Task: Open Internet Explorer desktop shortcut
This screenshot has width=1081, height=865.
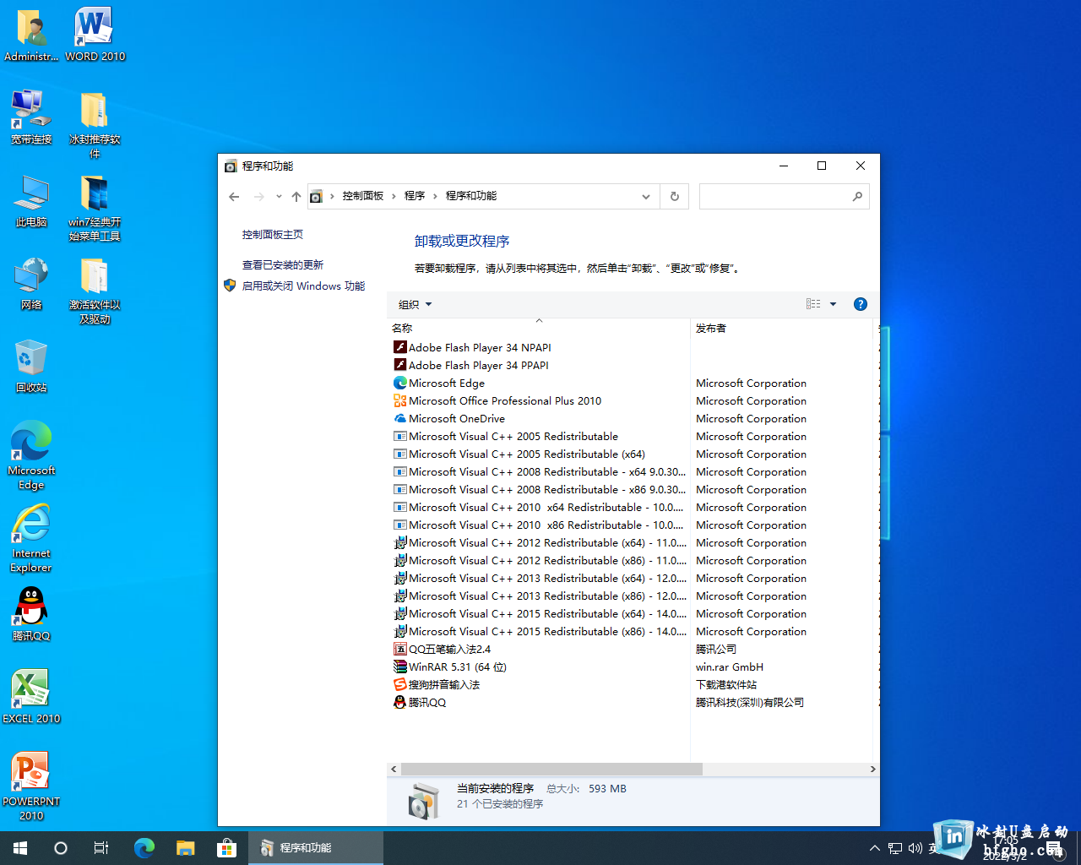Action: pyautogui.click(x=31, y=538)
